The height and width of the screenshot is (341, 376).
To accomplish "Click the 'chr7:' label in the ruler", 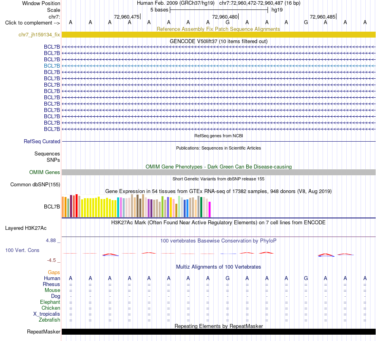I will (x=54, y=17).
